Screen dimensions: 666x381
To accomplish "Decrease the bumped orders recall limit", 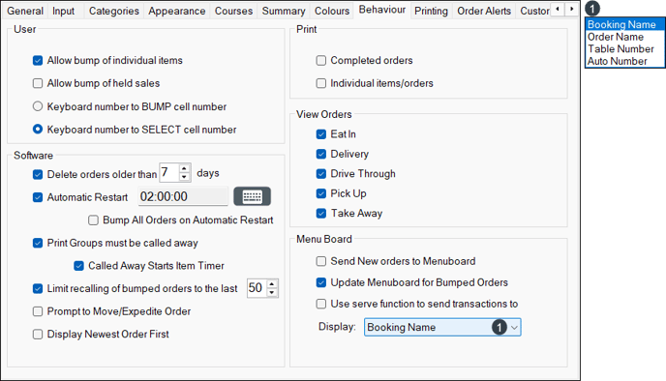I will point(272,292).
